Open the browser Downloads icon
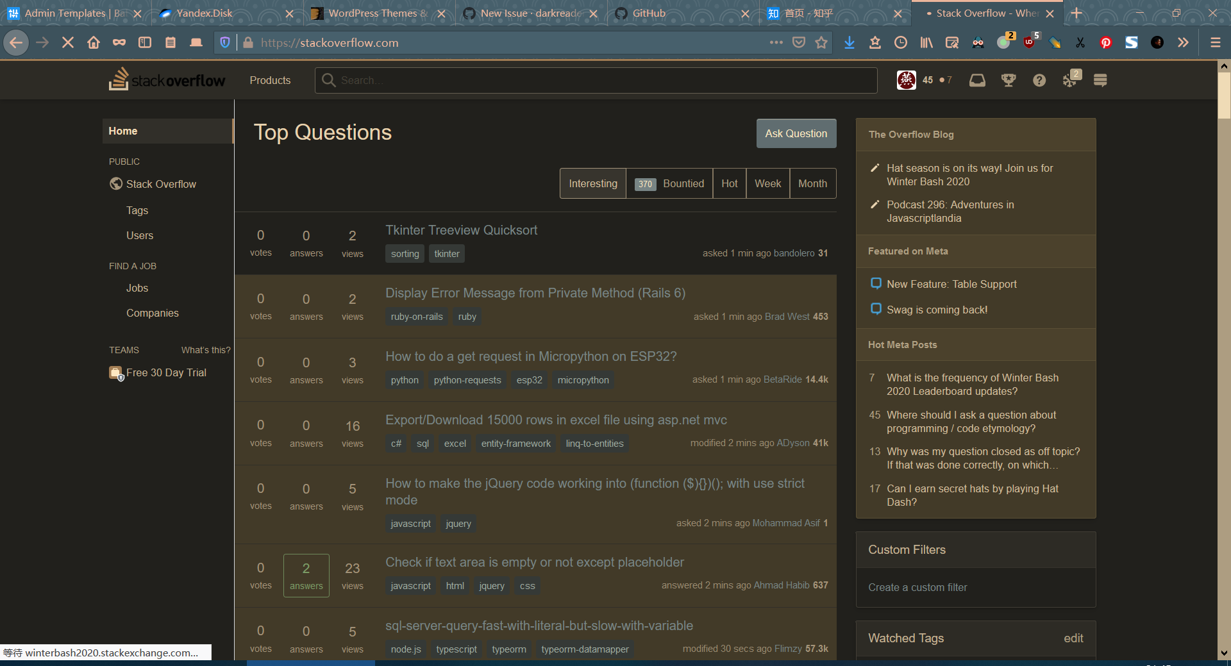This screenshot has width=1231, height=666. 850,42
